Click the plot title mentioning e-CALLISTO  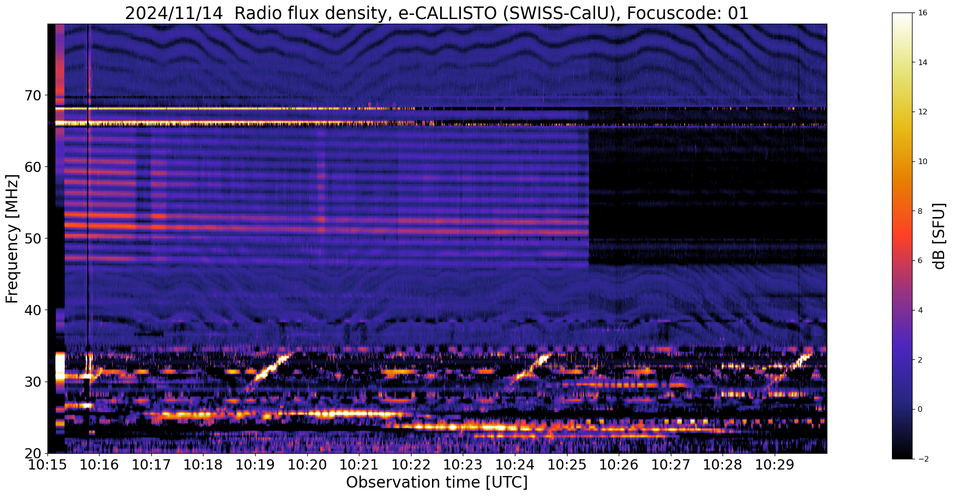coord(437,13)
